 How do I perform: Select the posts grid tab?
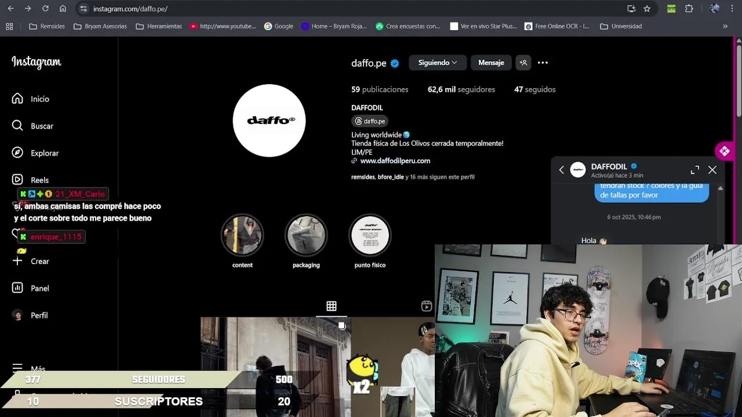(332, 306)
